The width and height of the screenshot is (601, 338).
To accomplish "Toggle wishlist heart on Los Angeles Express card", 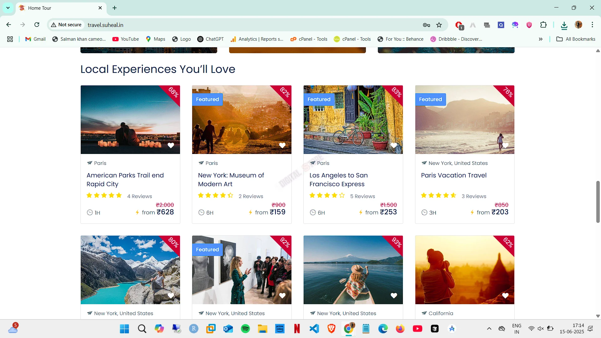I will pos(394,145).
